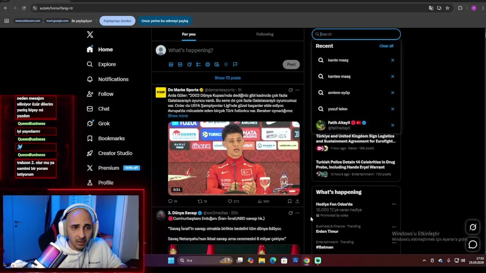Play the Arda Güler video thumbnail

pos(234,158)
